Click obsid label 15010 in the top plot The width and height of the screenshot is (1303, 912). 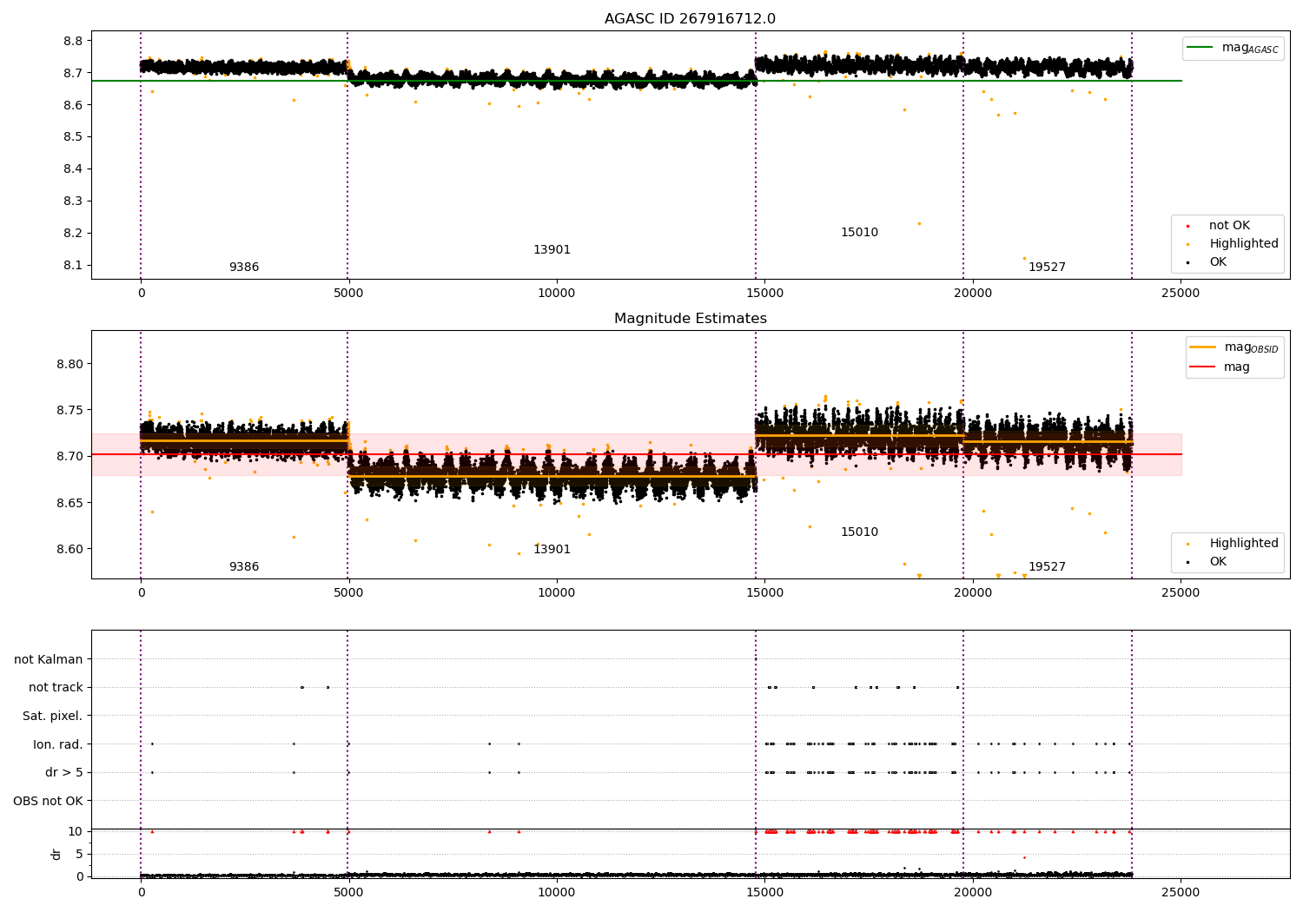[859, 233]
